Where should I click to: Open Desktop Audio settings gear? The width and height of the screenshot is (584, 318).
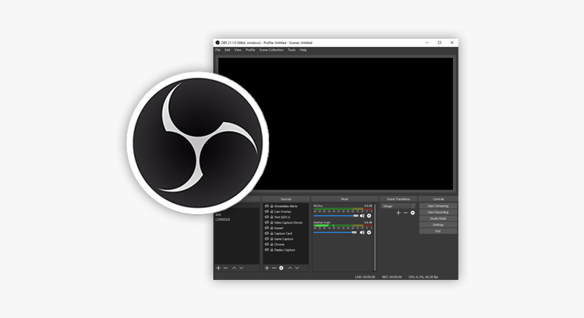pyautogui.click(x=369, y=232)
